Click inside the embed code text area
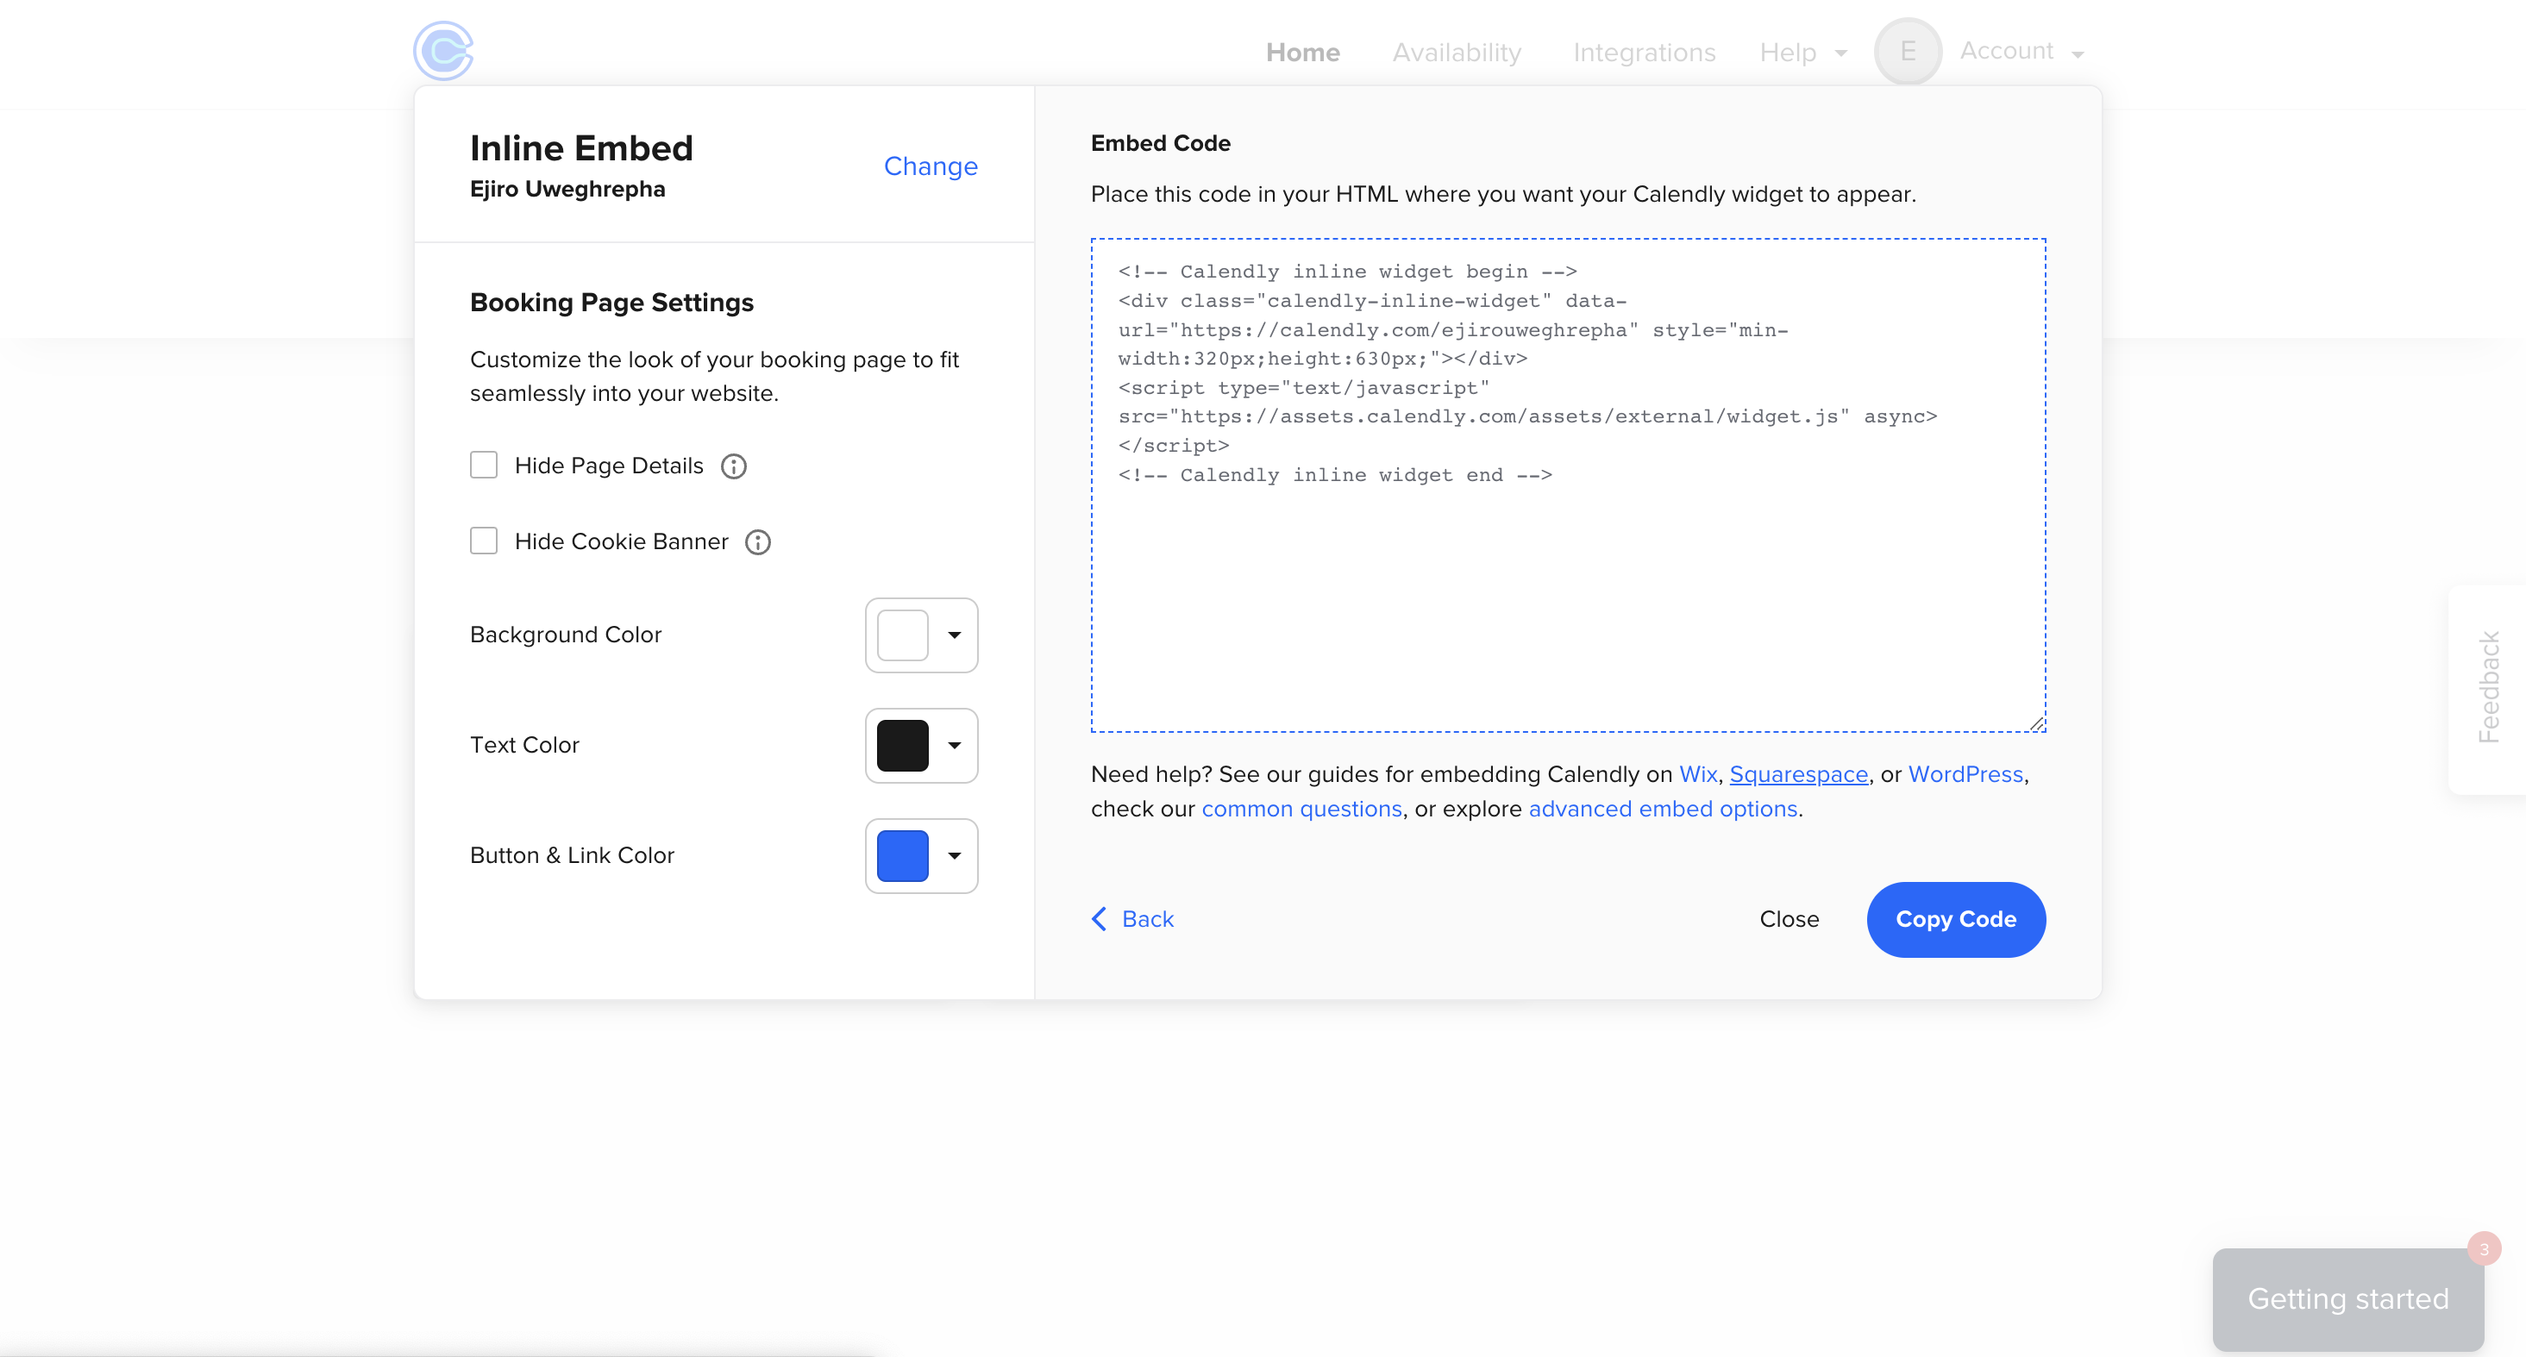The height and width of the screenshot is (1357, 2526). coord(1568,485)
